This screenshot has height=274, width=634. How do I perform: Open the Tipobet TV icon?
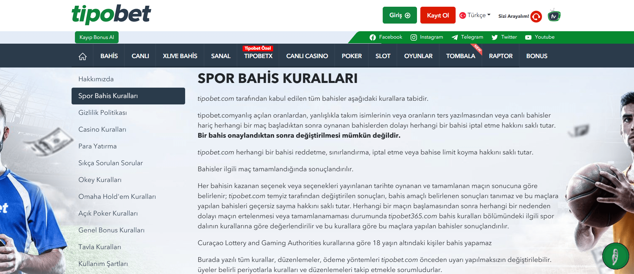554,16
